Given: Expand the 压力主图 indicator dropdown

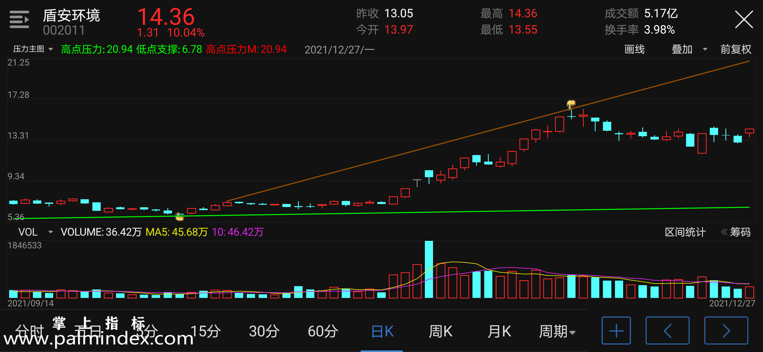Looking at the screenshot, I should pos(33,49).
